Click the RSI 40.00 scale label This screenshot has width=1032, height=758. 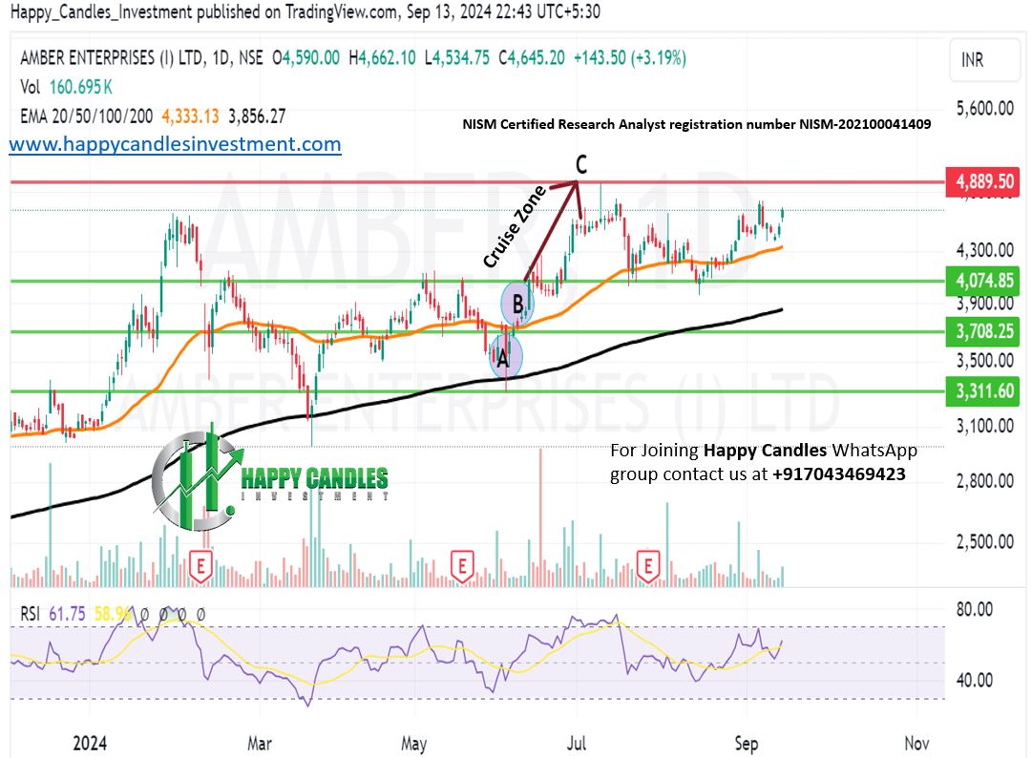[x=974, y=680]
